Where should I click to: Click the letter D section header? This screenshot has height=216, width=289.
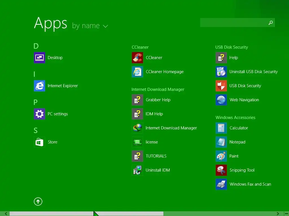[36, 46]
